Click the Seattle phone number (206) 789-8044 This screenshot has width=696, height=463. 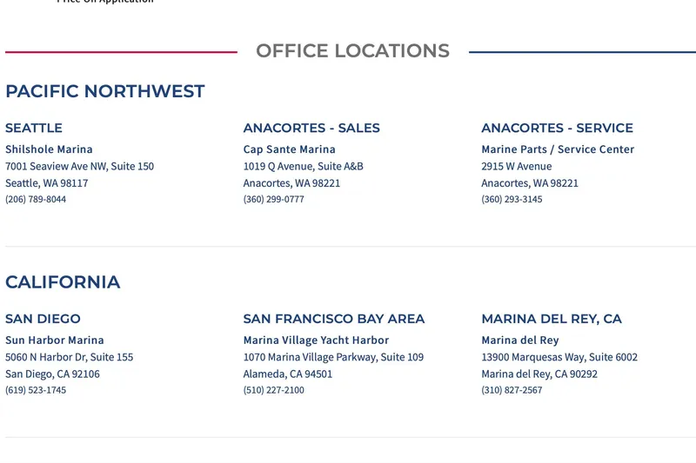tap(36, 199)
